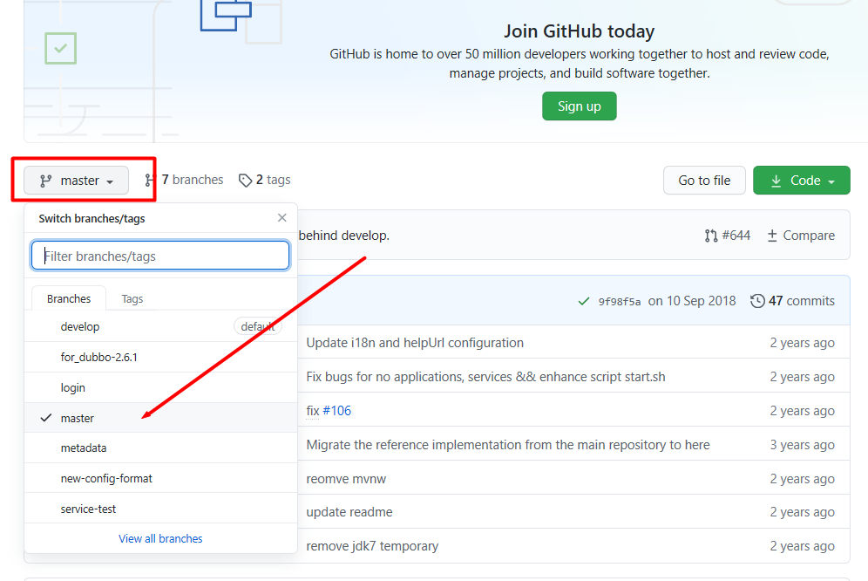Click the green commit status checkmark
Viewport: 868px width, 581px height.
pyautogui.click(x=584, y=302)
